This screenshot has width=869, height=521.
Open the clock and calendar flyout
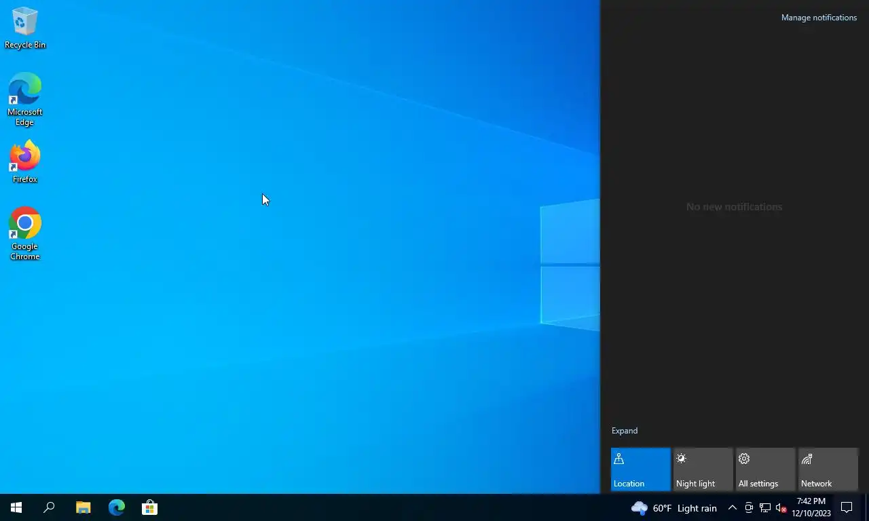811,507
